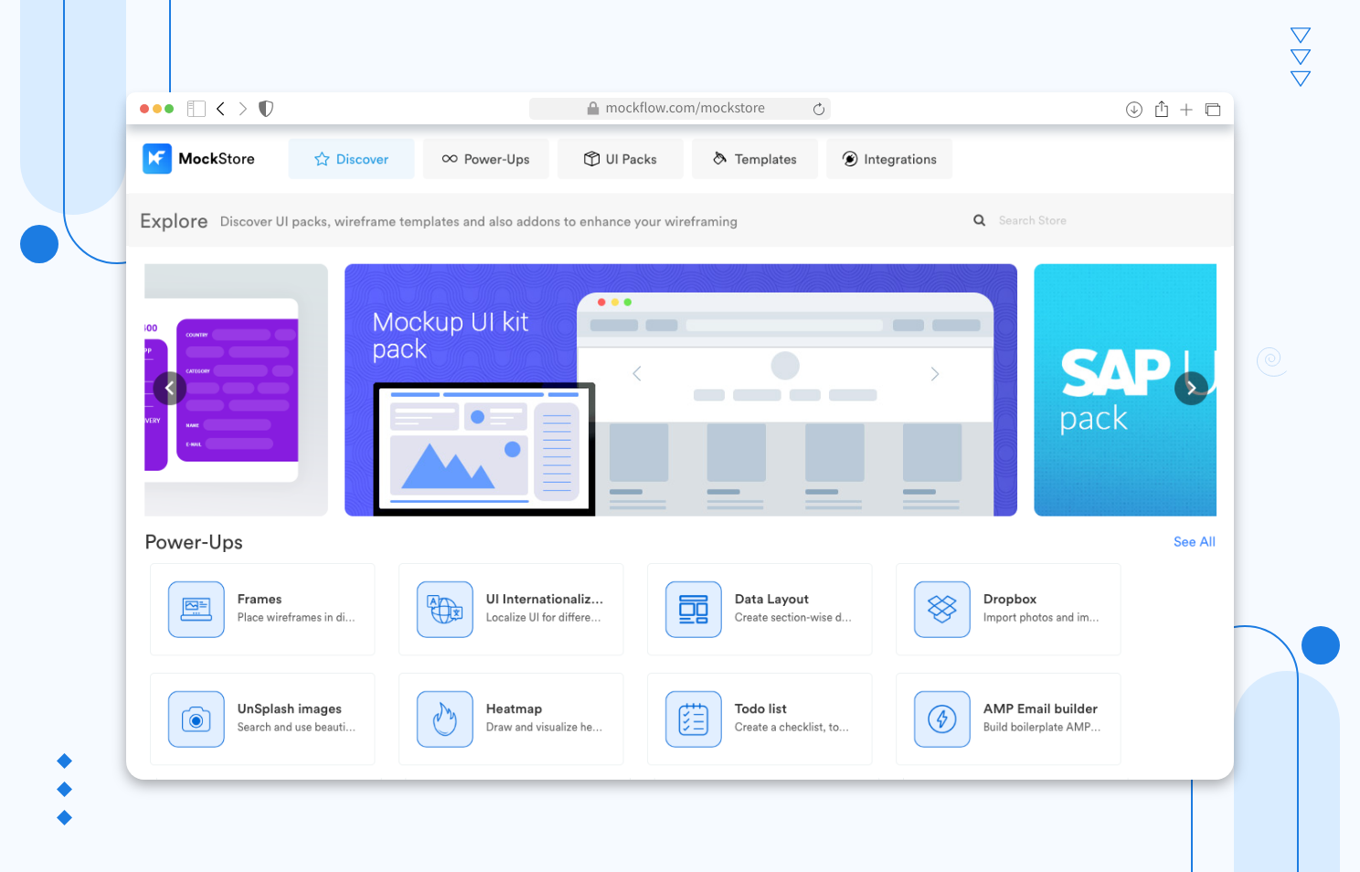Show previous carousel banner
The height and width of the screenshot is (872, 1360).
(169, 388)
